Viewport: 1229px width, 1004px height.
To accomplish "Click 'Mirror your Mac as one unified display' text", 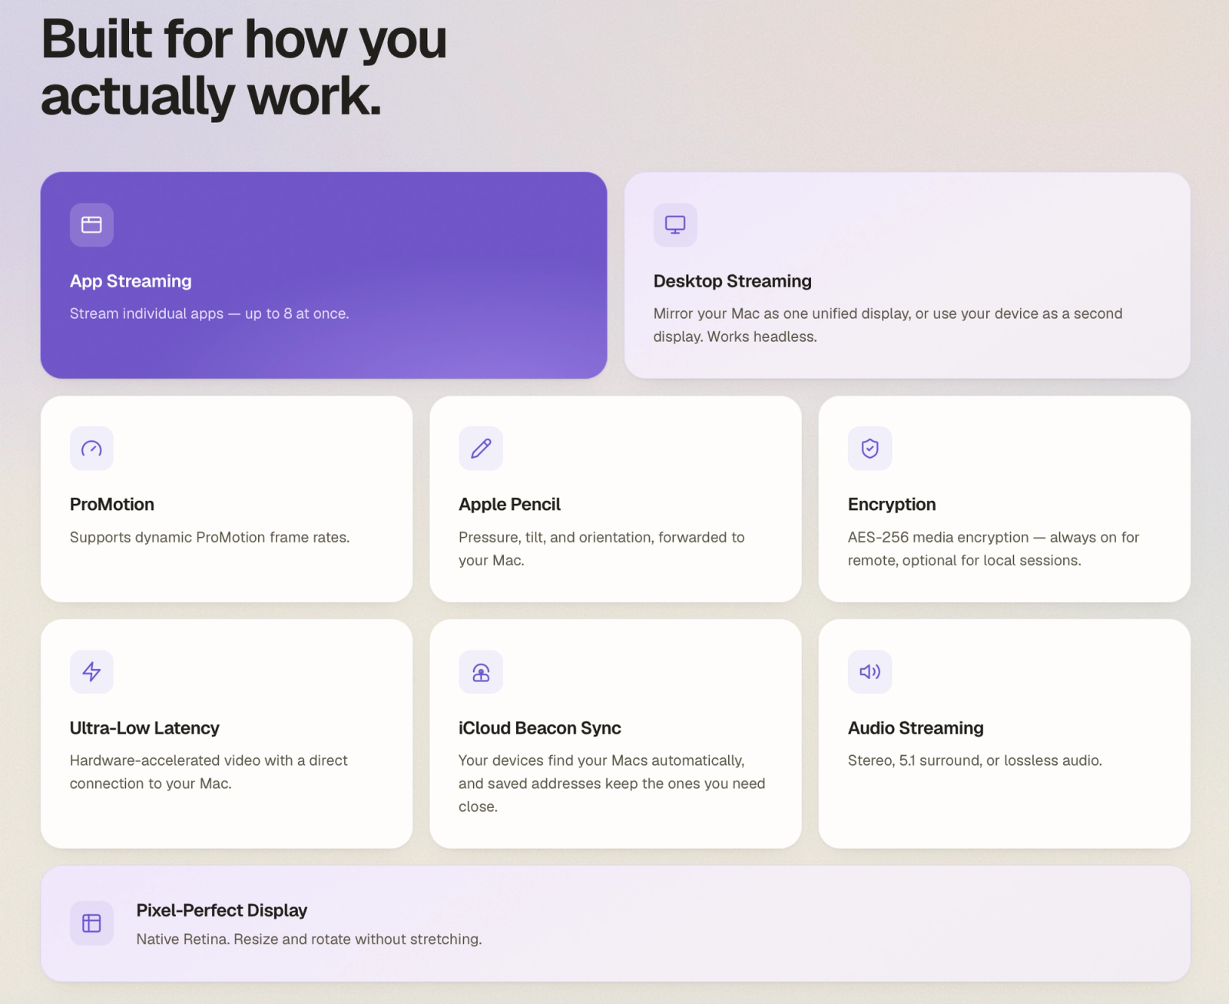I will pos(888,325).
